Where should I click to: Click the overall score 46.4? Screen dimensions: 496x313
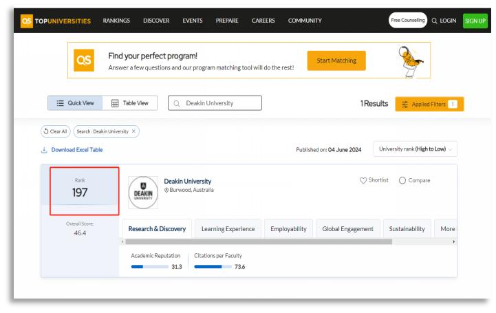click(80, 233)
